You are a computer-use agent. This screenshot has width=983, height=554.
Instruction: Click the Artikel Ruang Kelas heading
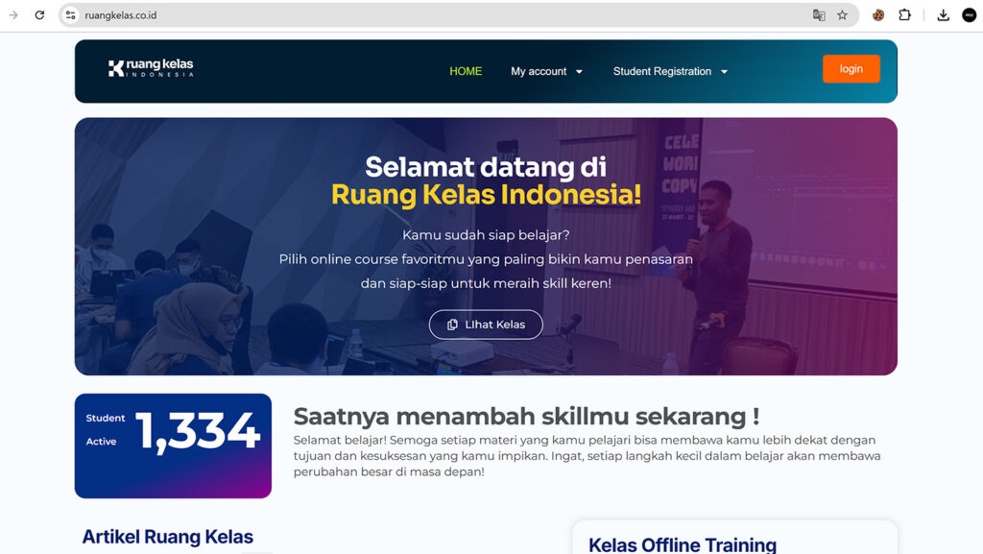(x=167, y=537)
